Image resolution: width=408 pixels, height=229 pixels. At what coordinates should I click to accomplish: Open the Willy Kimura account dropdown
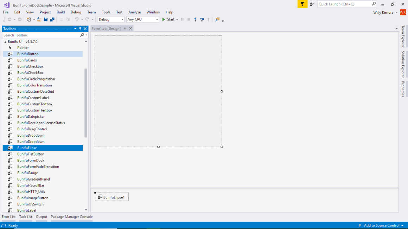pos(396,13)
